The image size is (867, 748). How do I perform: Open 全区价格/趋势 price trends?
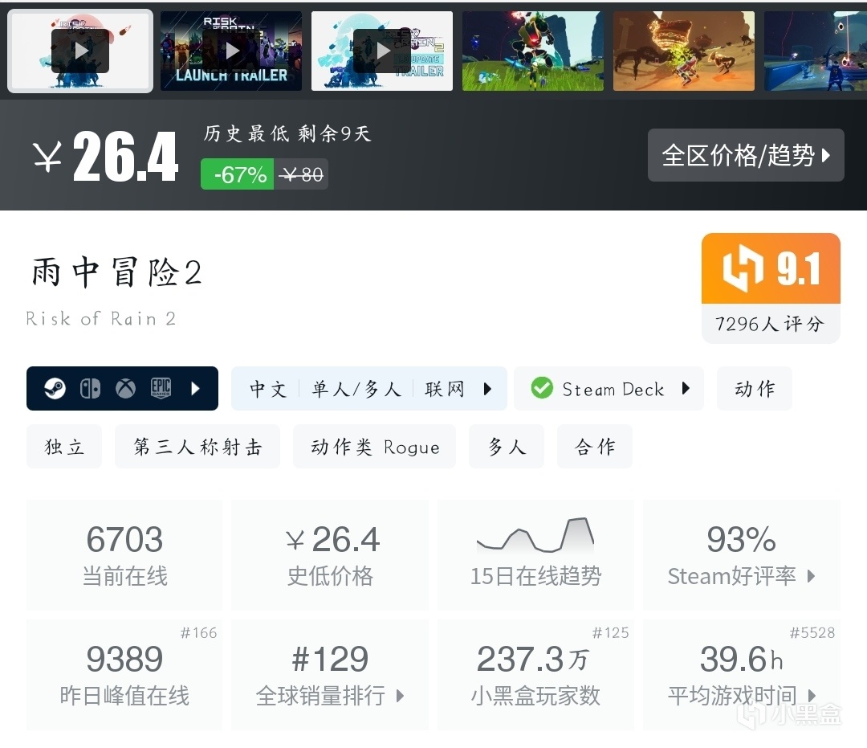point(746,155)
